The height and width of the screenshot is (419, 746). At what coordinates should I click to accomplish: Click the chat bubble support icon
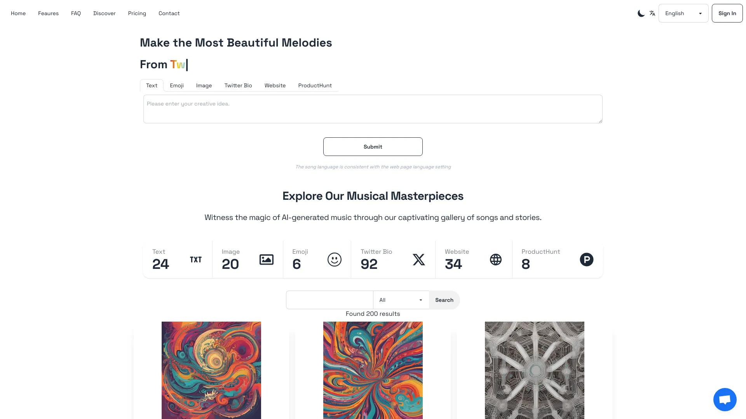(725, 399)
